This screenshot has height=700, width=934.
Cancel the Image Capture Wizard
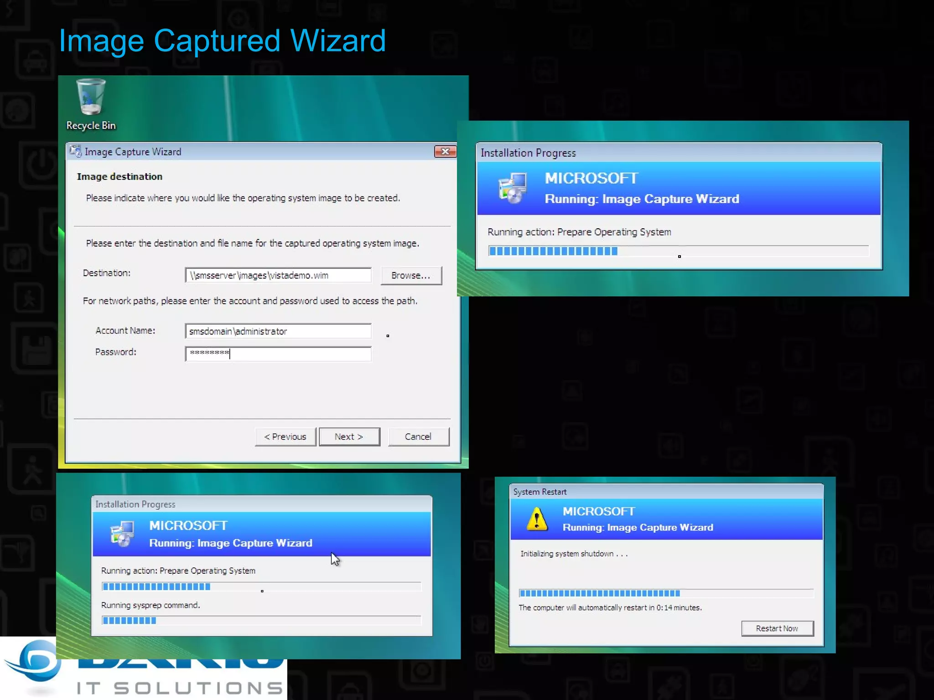coord(418,437)
